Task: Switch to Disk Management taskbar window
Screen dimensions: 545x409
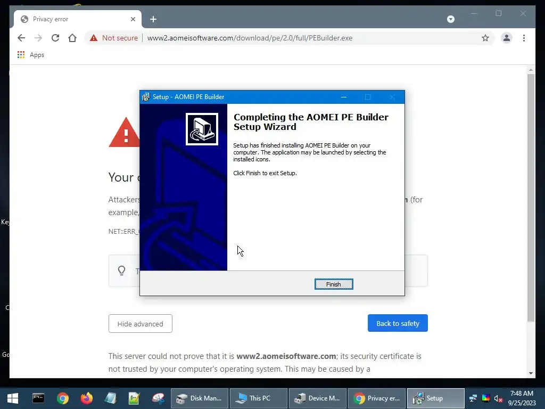Action: pos(200,398)
